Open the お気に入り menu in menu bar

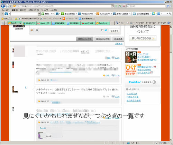click(34, 10)
